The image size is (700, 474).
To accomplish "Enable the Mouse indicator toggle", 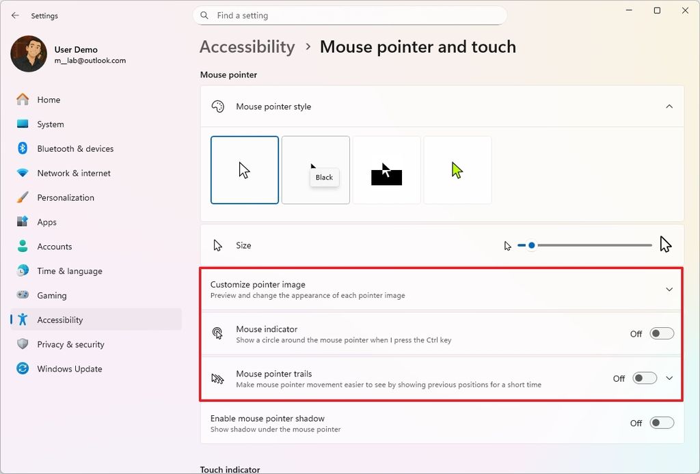I will click(660, 333).
